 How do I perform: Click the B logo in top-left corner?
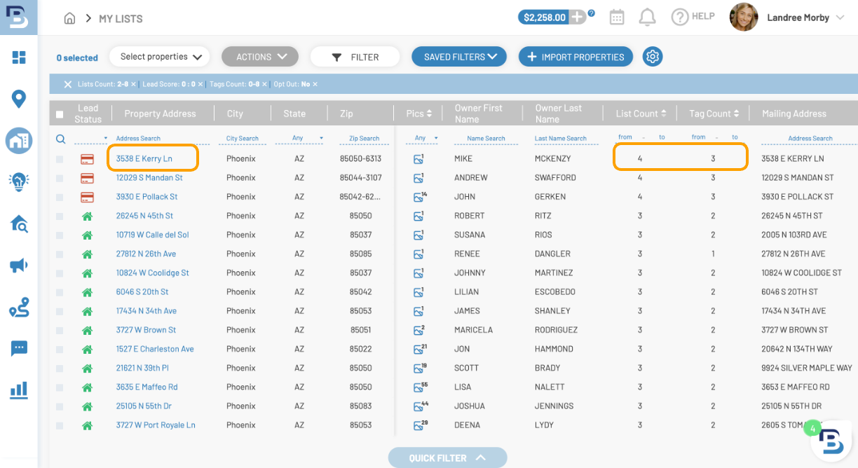19,17
